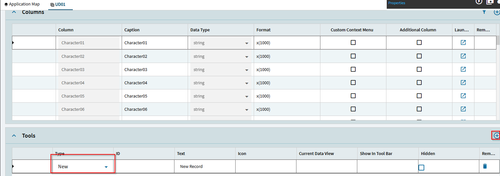Click launch icon for Character05 row
Viewport: 500px width, 176px height.
[x=463, y=96]
